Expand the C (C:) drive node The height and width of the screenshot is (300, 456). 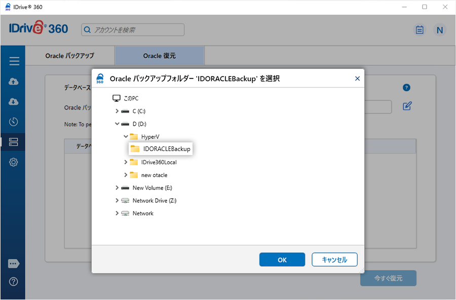coord(118,111)
